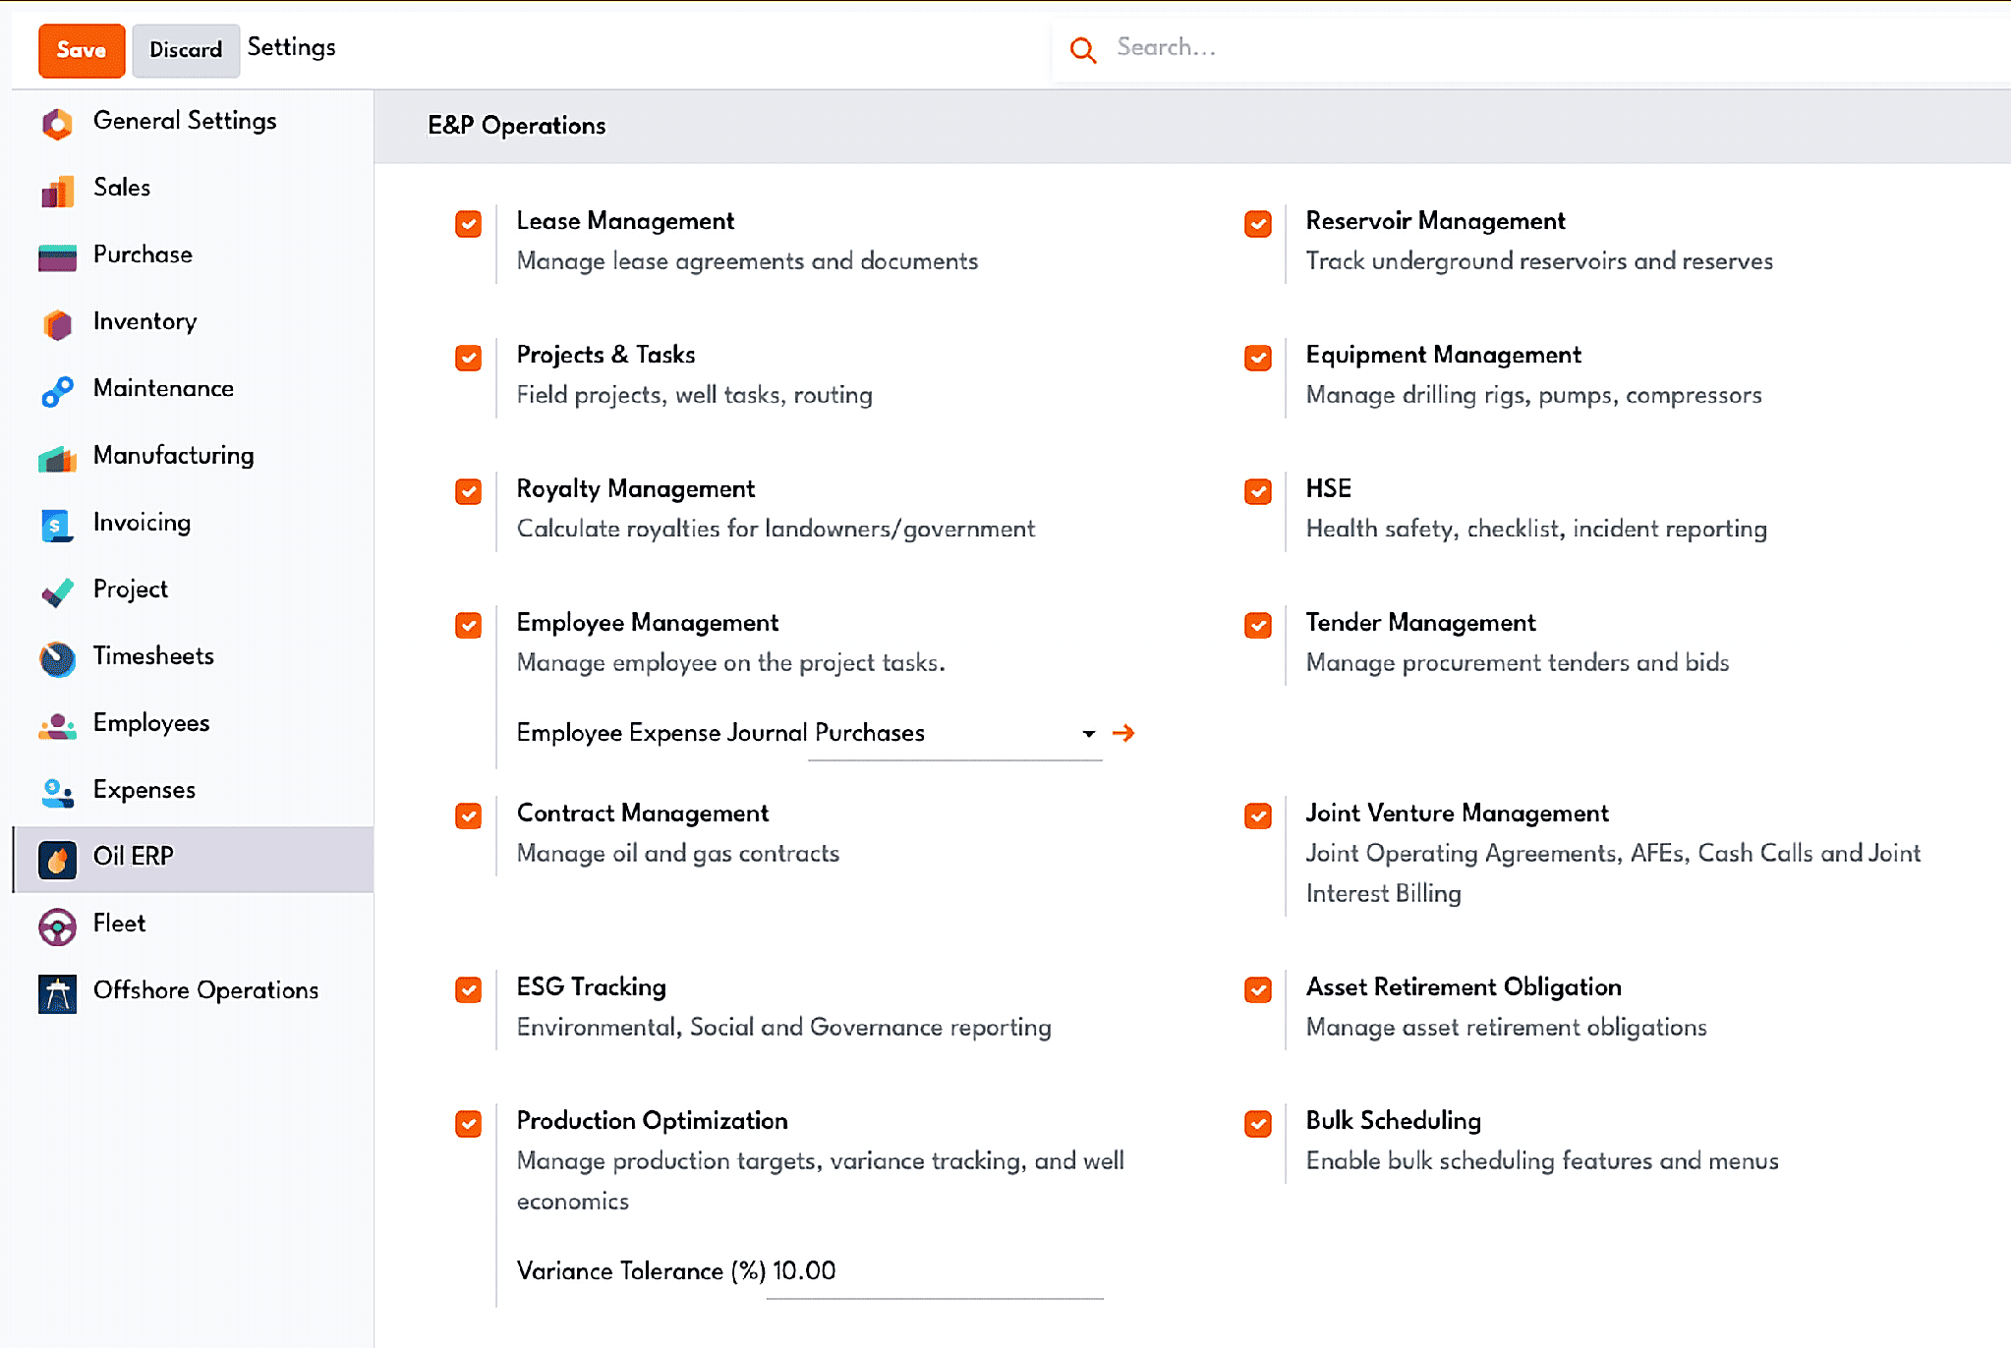Click the search magnifier icon
The width and height of the screenshot is (2011, 1348).
coord(1083,49)
